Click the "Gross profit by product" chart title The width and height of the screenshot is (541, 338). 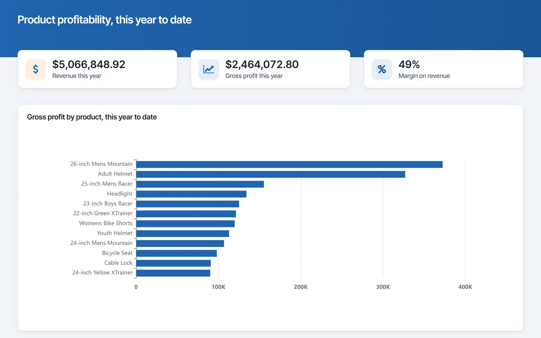tap(92, 117)
